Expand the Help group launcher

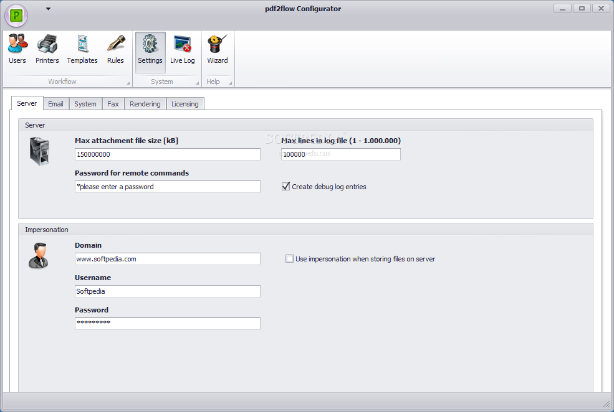(x=230, y=83)
